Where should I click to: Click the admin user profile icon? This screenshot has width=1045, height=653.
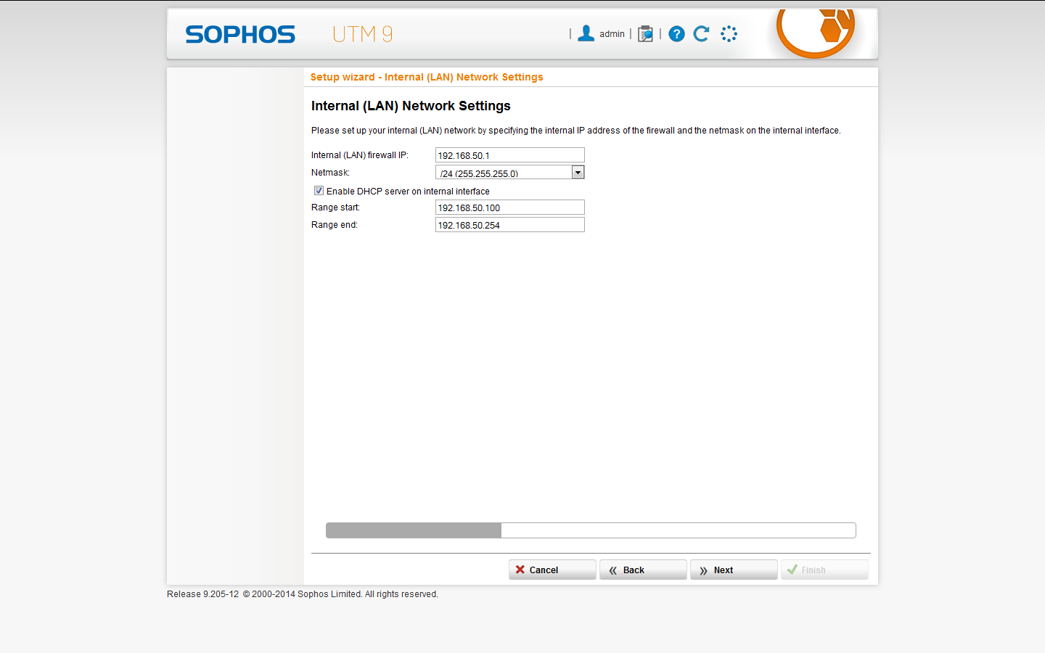pyautogui.click(x=586, y=33)
